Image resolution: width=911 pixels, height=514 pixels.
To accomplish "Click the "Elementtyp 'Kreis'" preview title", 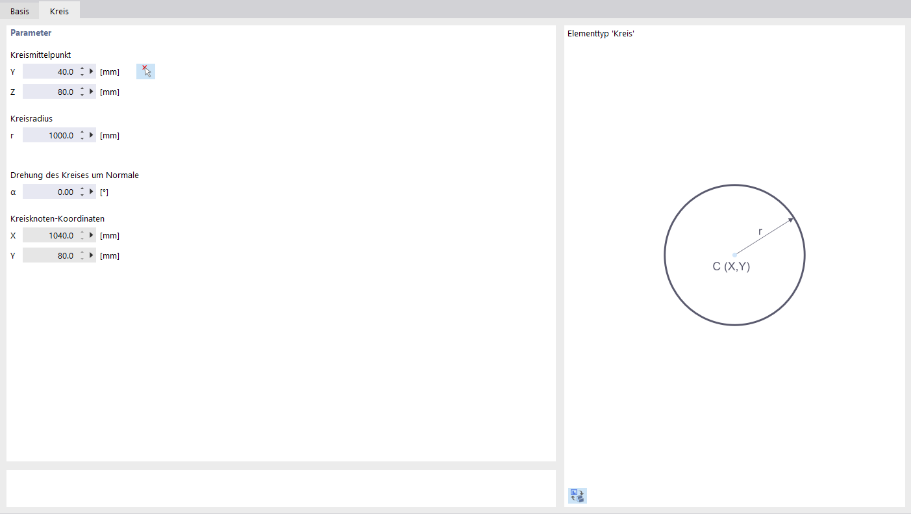I will (601, 33).
